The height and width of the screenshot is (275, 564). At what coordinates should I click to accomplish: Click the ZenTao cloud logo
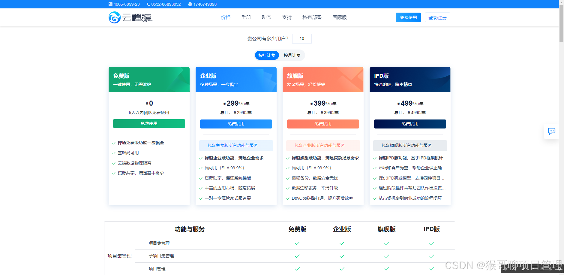pyautogui.click(x=131, y=17)
